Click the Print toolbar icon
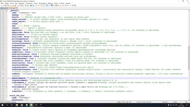The image size is (190, 107). [x=15, y=5]
